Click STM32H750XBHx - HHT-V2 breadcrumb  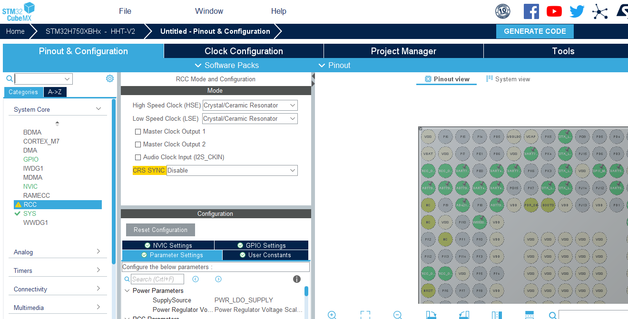90,31
